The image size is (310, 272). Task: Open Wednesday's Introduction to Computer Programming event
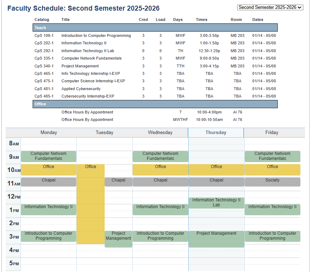tap(160, 236)
